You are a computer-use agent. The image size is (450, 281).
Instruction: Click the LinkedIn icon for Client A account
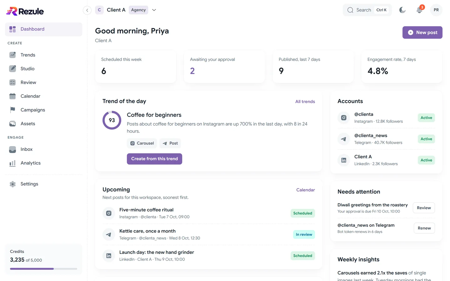click(344, 160)
